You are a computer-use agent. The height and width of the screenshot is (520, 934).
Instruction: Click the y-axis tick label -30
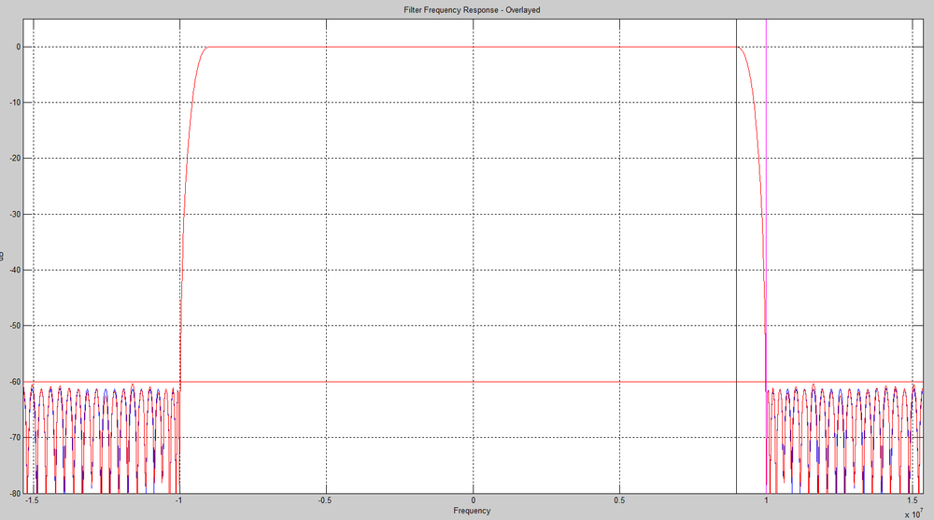(16, 215)
